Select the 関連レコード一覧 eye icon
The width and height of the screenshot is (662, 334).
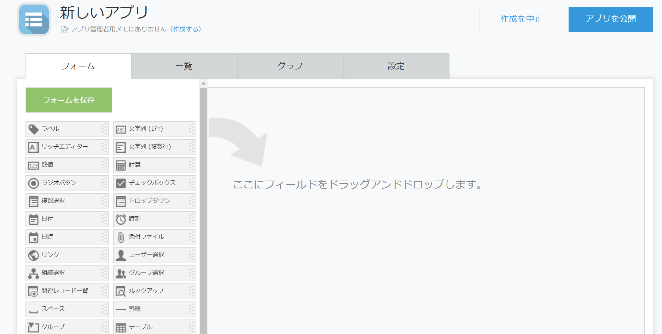(34, 292)
